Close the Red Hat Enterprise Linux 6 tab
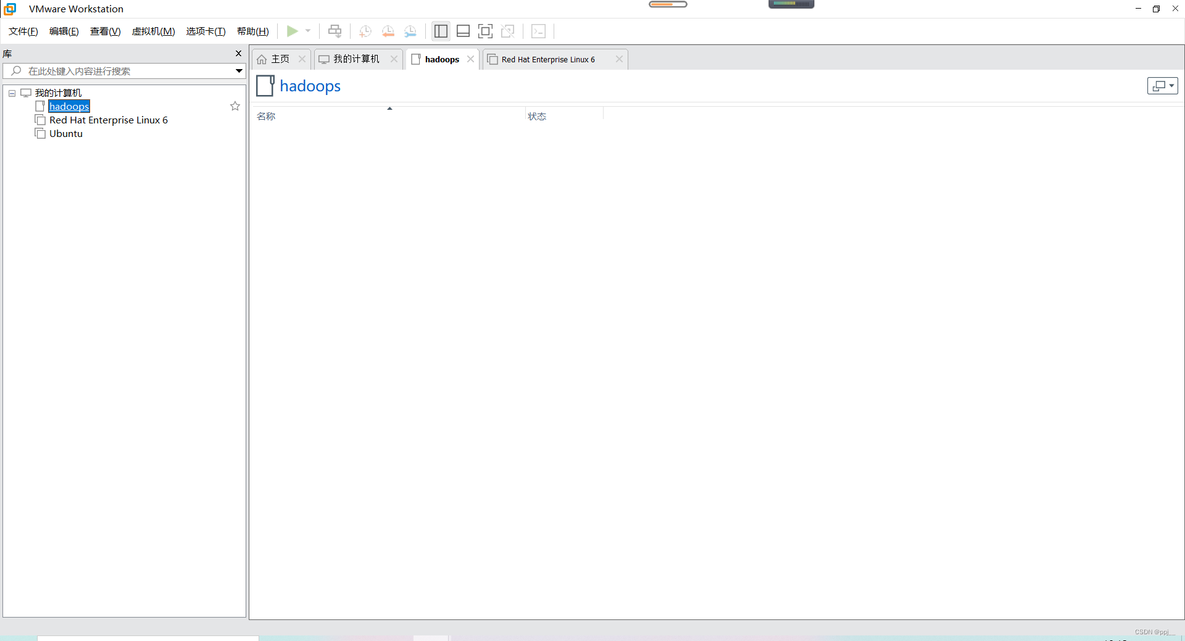Screen dimensions: 1185x641 coord(619,59)
